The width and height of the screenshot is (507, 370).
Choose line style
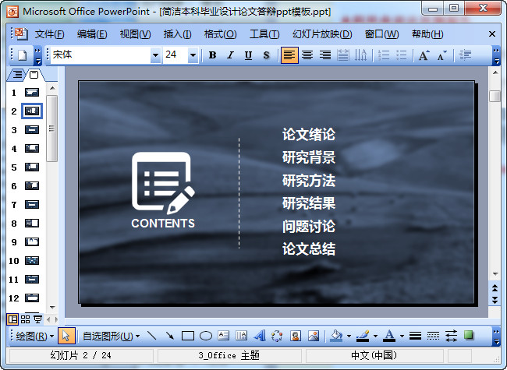[x=415, y=336]
